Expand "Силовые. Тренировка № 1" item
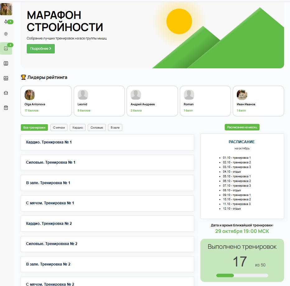Viewport: 290px width, 286px height. click(107, 162)
